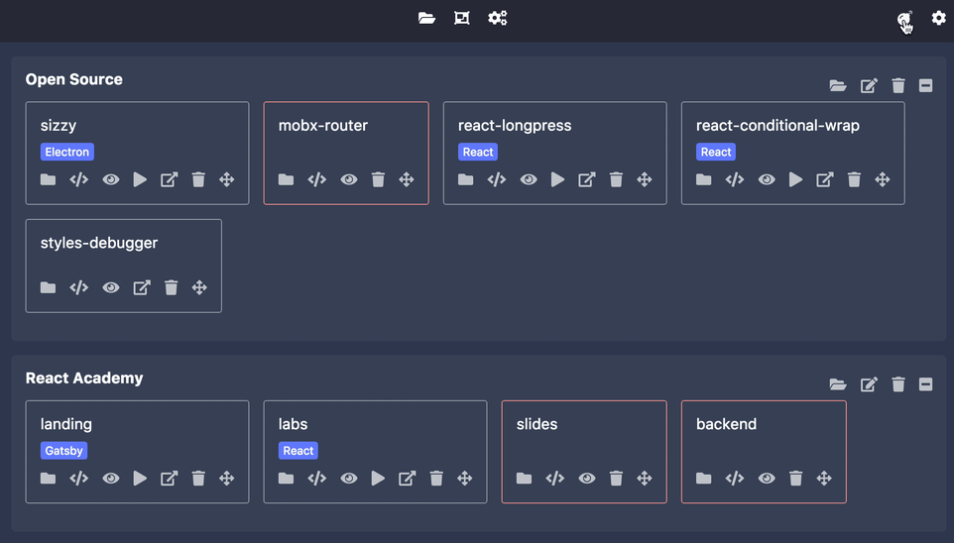The image size is (954, 543).
Task: Delete the React Academy group
Action: (x=898, y=384)
